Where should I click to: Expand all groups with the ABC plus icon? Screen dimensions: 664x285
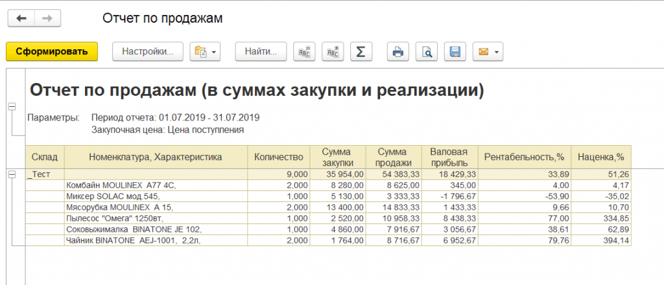pyautogui.click(x=333, y=52)
